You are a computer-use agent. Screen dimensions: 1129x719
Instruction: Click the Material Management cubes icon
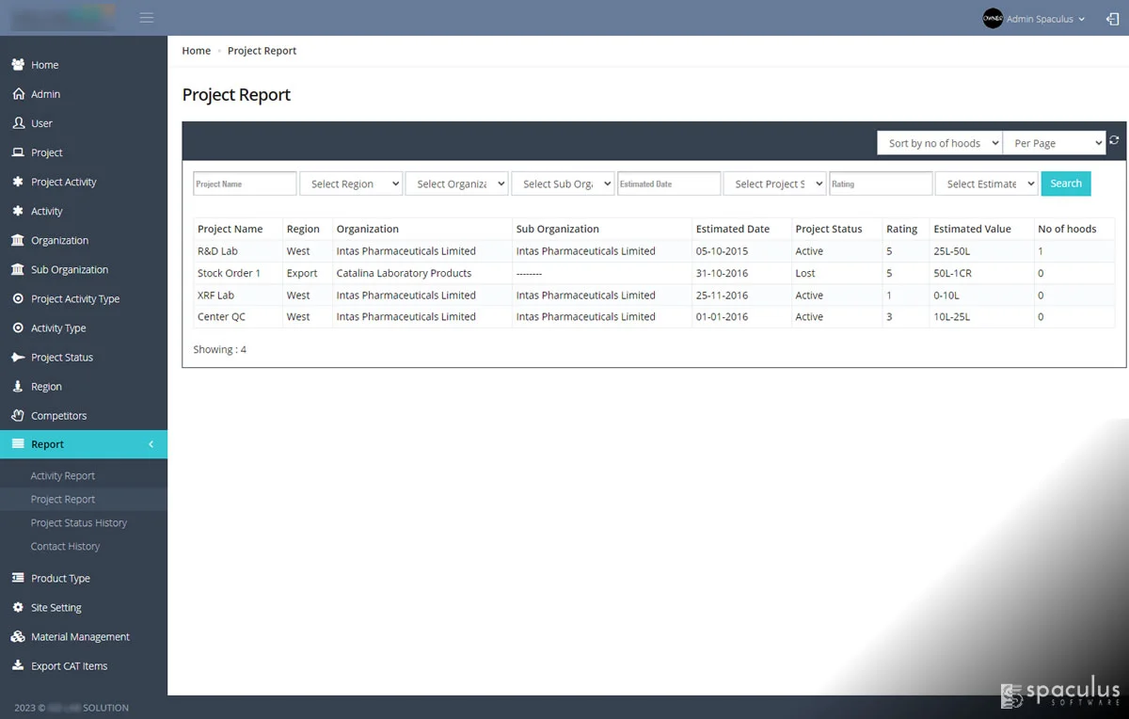coord(18,636)
